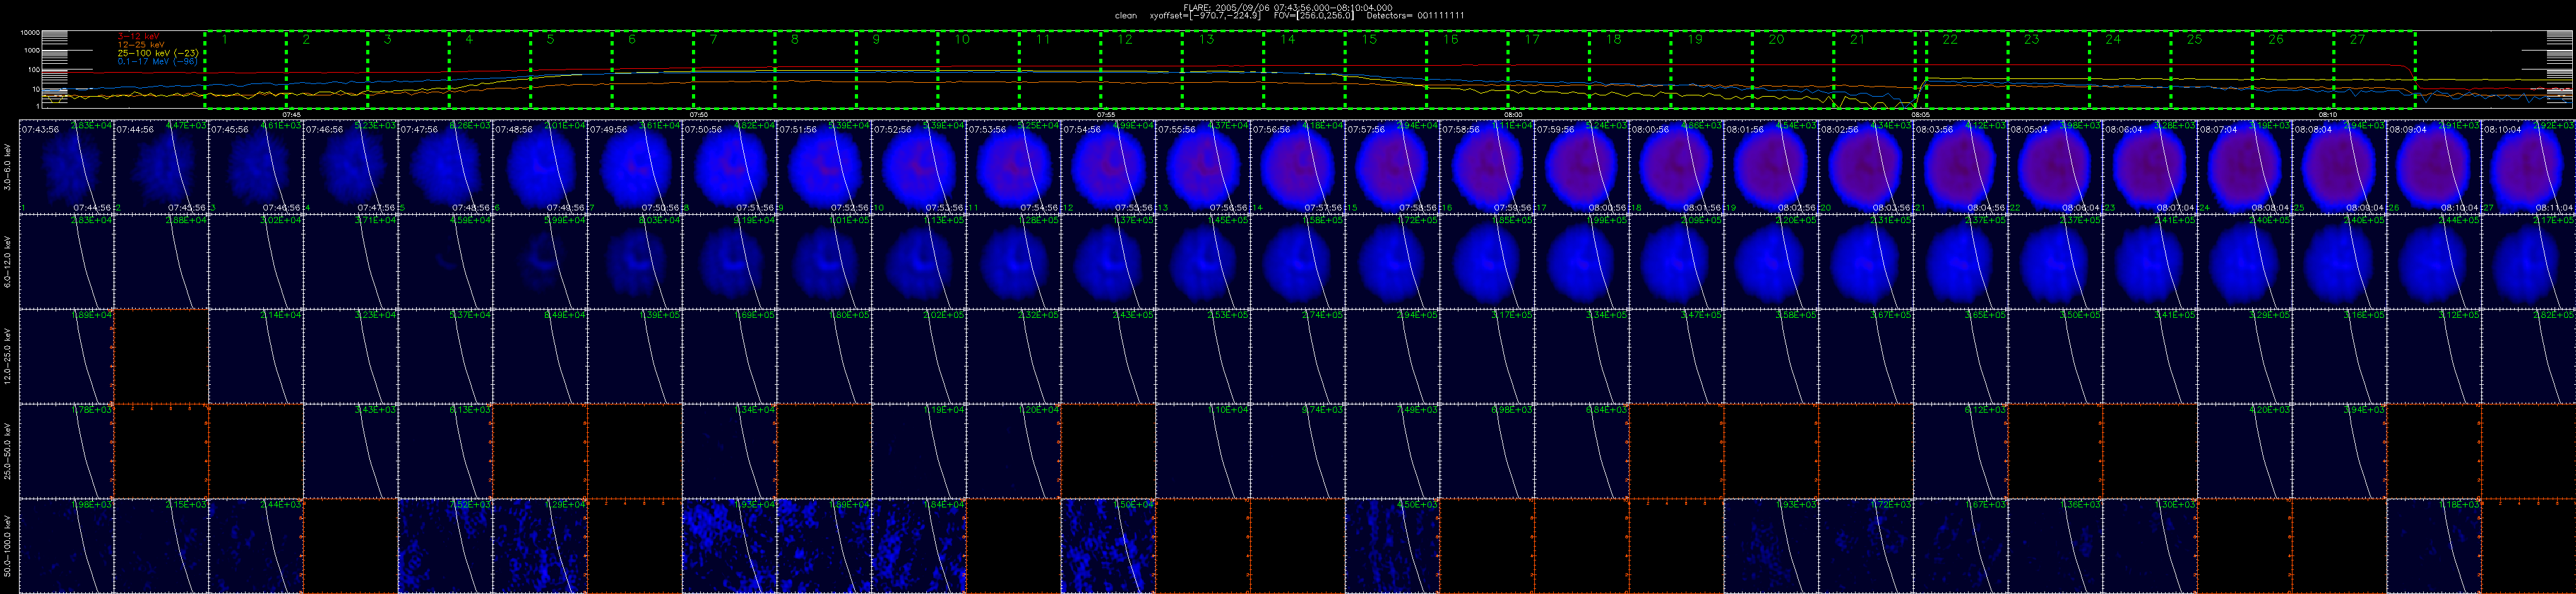This screenshot has width=2576, height=594.
Task: Open the 50.0-100.0 keV image labeled 1.50E+04
Action: 1108,545
